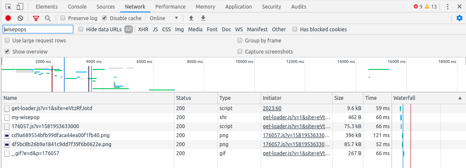Toggle the device toolbar icon
466x168 pixels.
[20, 6]
